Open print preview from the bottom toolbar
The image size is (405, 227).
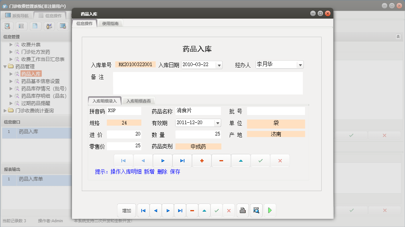pos(256,210)
